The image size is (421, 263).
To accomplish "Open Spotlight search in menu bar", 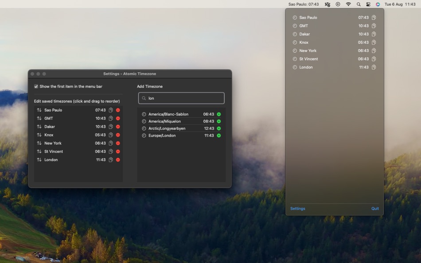I will click(359, 4).
